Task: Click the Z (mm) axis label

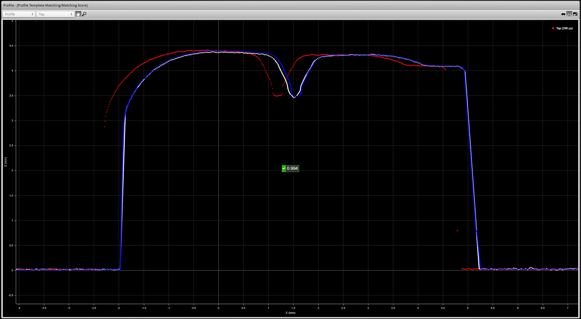Action: pyautogui.click(x=5, y=162)
